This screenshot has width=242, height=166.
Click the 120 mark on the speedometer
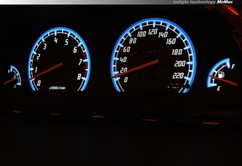[x=153, y=32]
